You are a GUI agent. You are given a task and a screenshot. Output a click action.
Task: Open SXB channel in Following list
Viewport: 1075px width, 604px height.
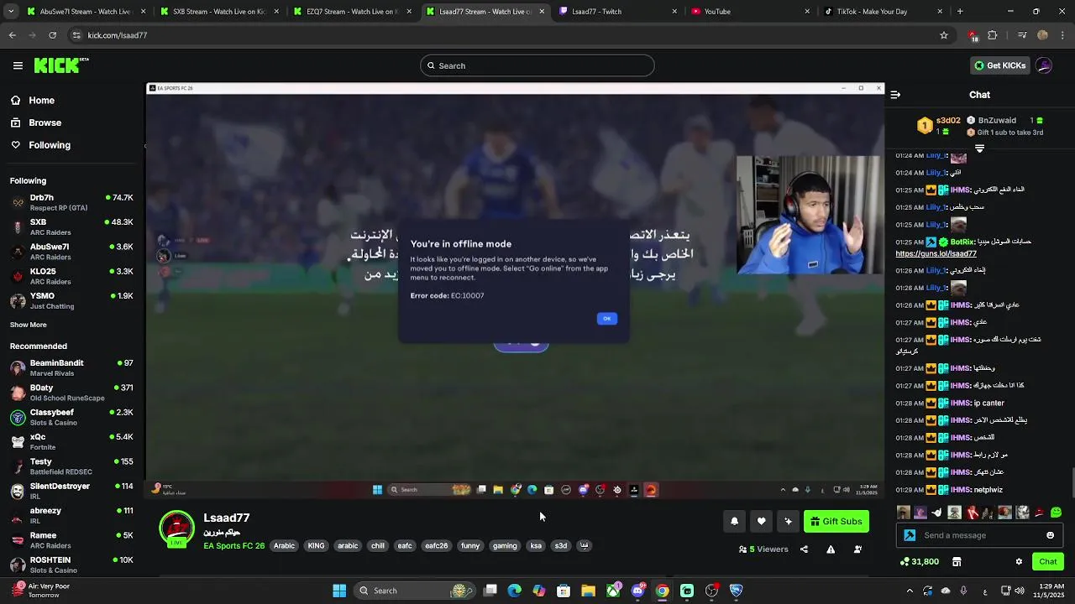tap(71, 226)
